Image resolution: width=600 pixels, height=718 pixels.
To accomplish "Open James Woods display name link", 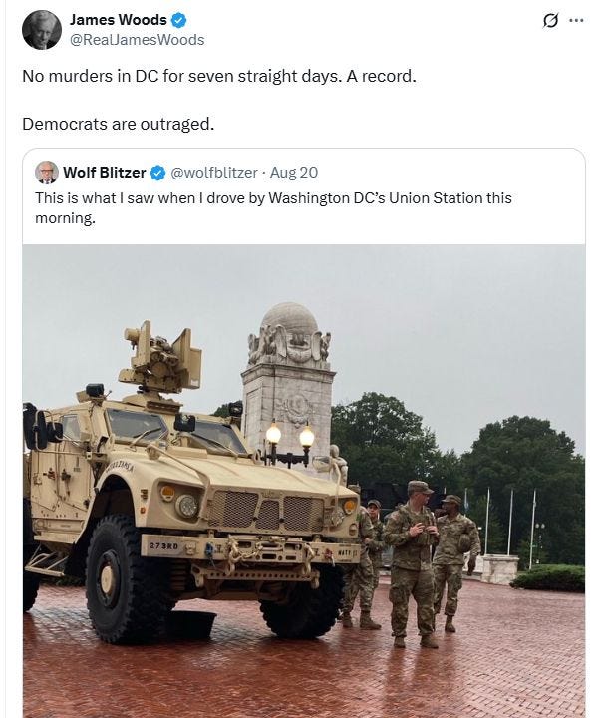I will [x=118, y=20].
